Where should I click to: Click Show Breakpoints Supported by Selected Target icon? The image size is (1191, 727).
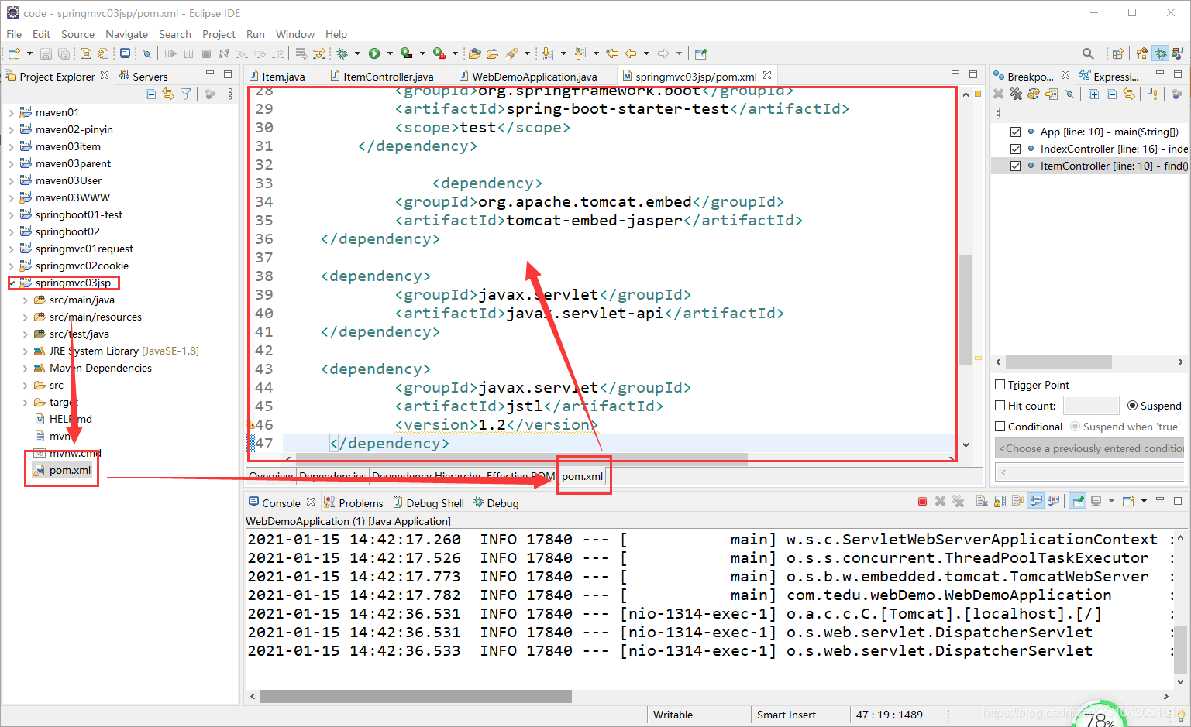point(1034,94)
